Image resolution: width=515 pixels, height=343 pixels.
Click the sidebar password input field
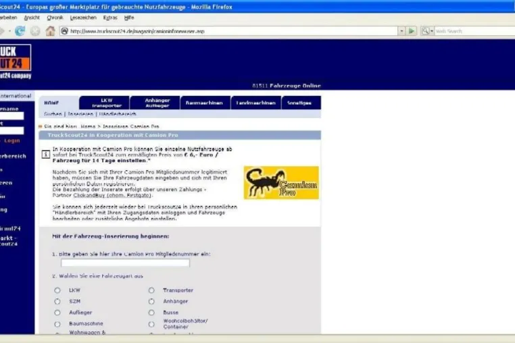tap(11, 130)
